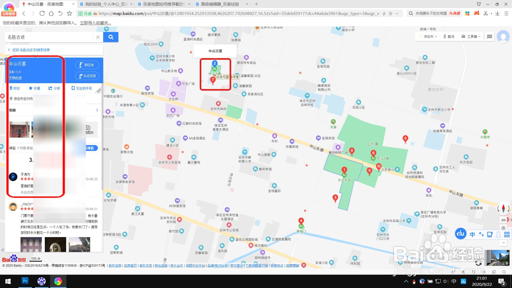Open Windows Start menu
This screenshot has width=512, height=288.
(x=8, y=281)
